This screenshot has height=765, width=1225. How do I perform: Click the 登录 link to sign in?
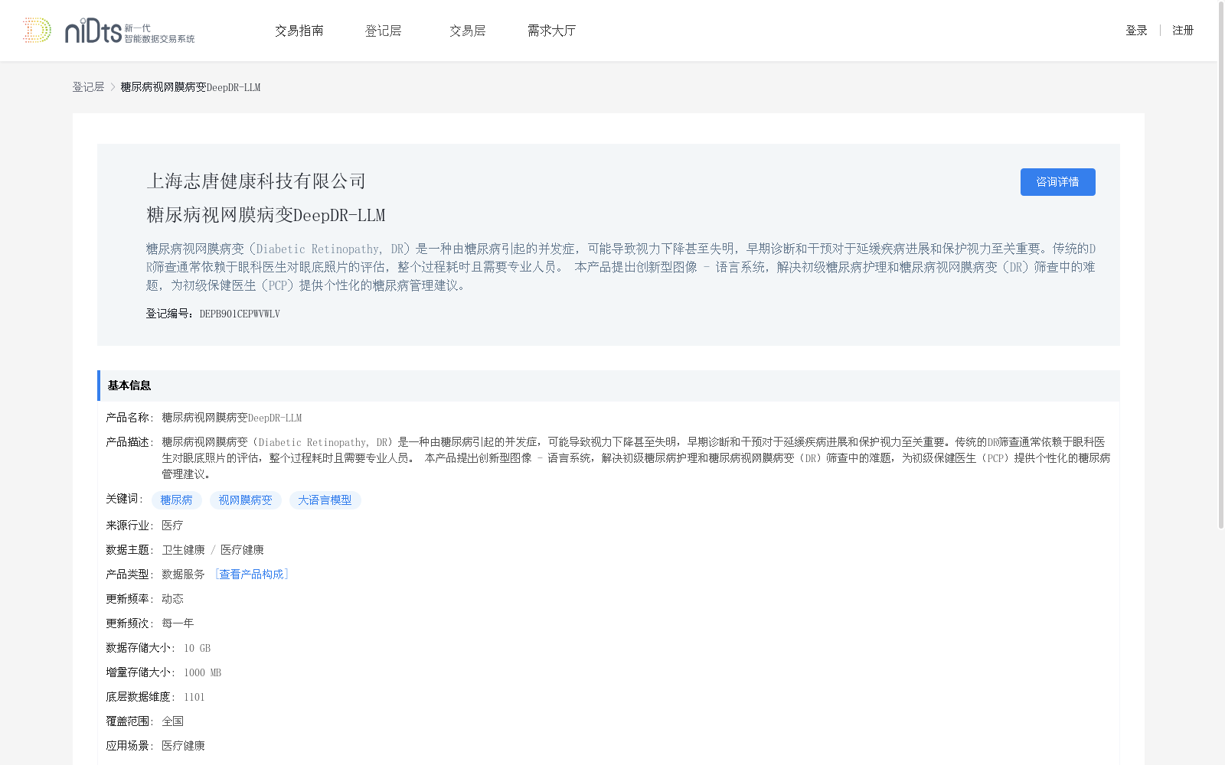click(x=1136, y=31)
